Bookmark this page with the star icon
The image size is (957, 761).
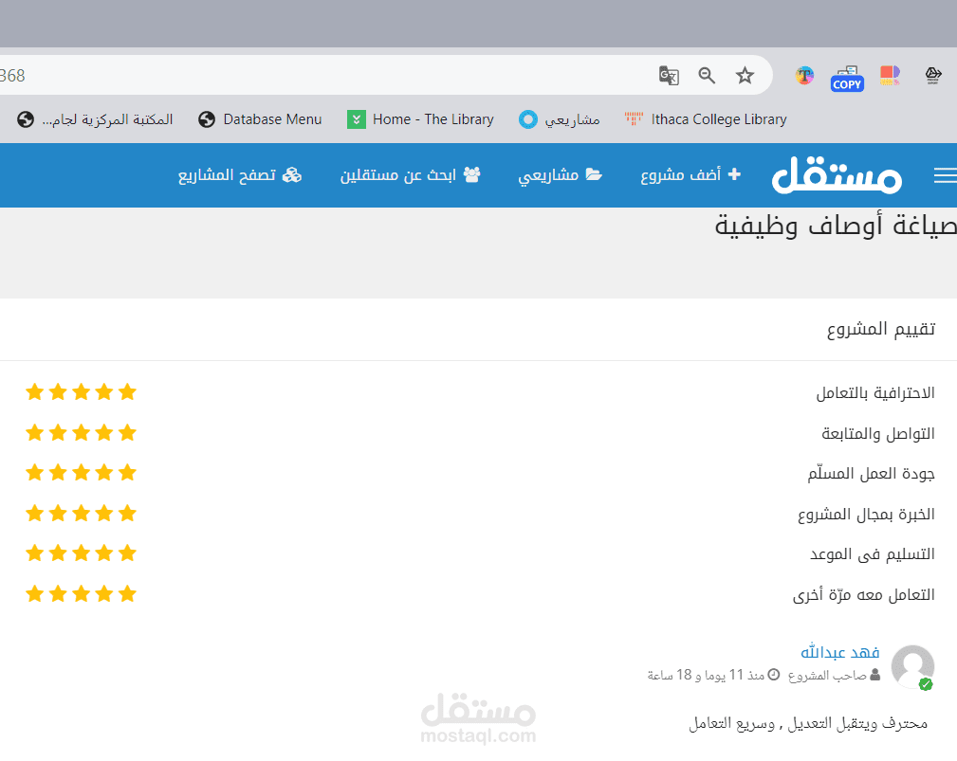(x=745, y=76)
